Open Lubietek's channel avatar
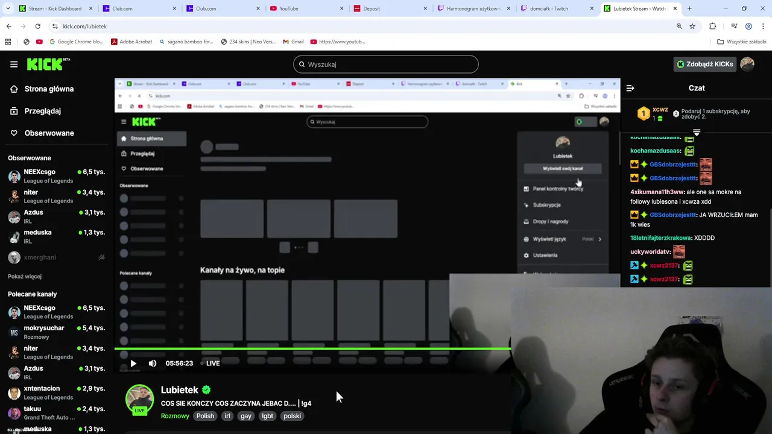The image size is (772, 434). point(139,400)
